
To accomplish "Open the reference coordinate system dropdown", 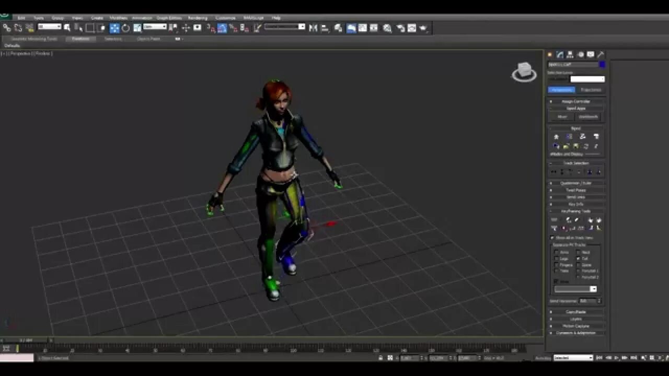I will coord(155,27).
